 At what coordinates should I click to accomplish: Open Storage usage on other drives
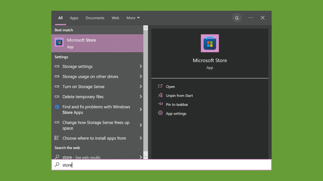coord(97,76)
